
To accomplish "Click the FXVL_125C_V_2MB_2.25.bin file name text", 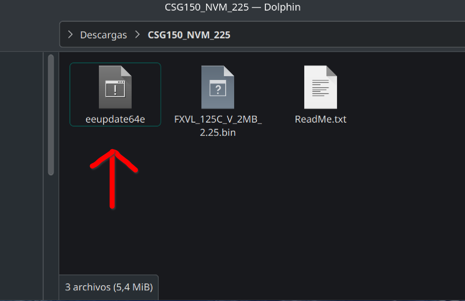I will click(x=218, y=126).
